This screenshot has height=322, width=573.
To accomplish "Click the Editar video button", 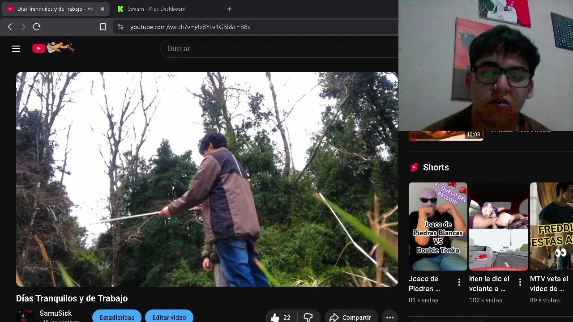I will coord(169,317).
